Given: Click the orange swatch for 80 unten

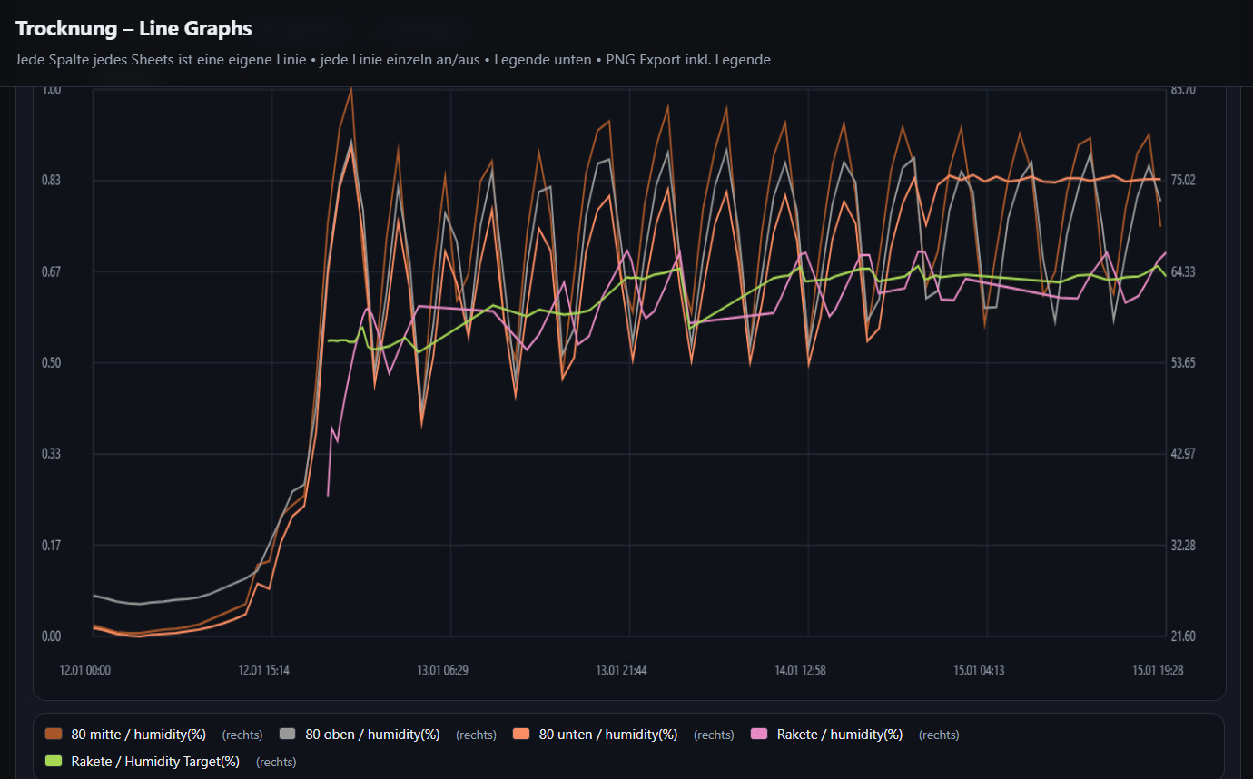Looking at the screenshot, I should pos(522,735).
